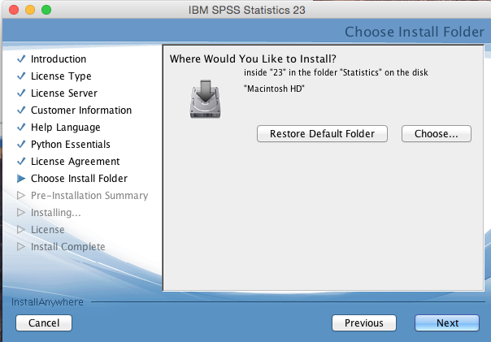The image size is (491, 342).
Task: Click Restore Default Folder button
Action: 322,134
